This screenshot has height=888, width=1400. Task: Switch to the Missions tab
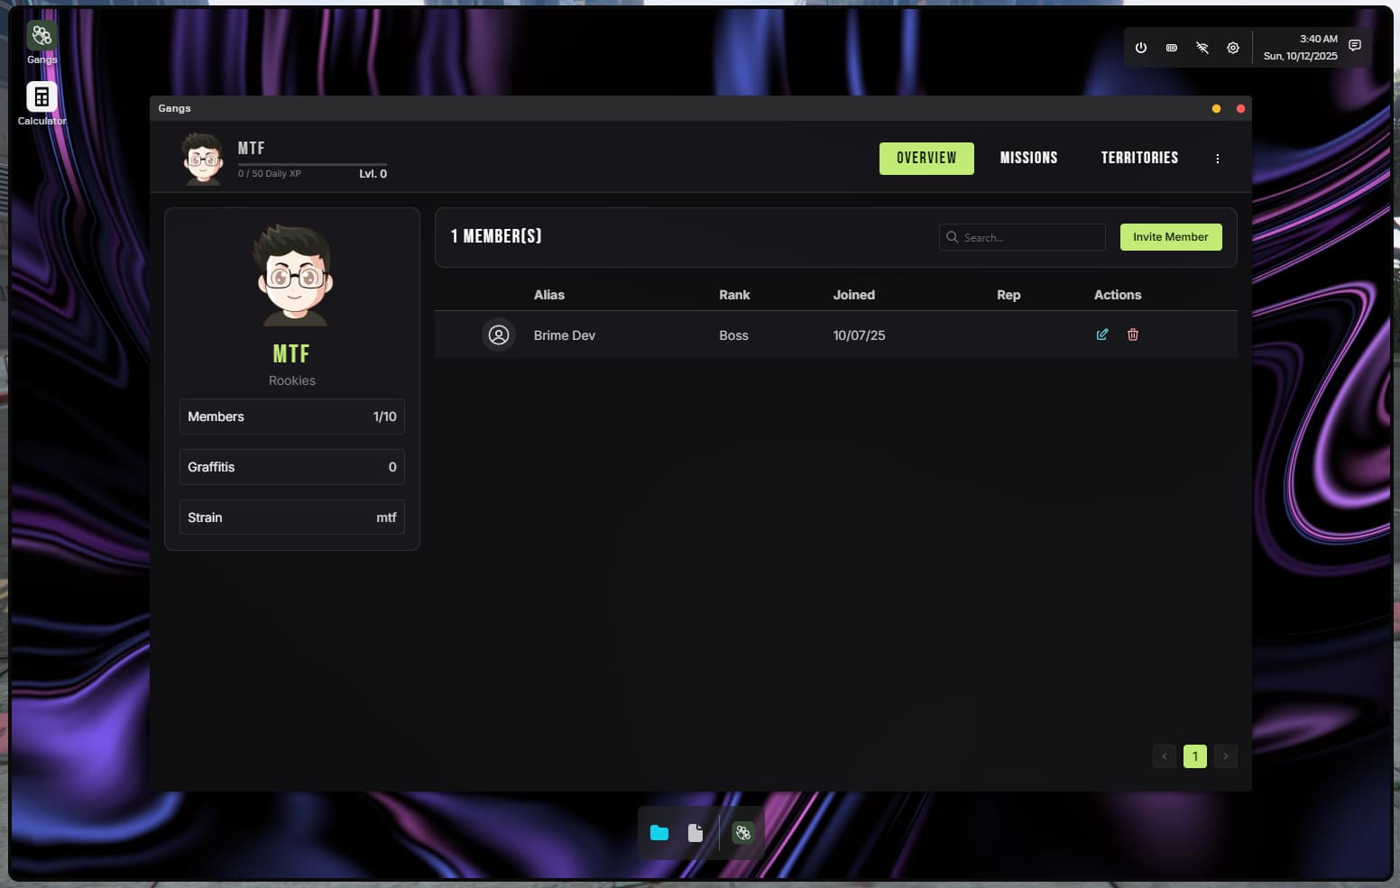(1029, 158)
